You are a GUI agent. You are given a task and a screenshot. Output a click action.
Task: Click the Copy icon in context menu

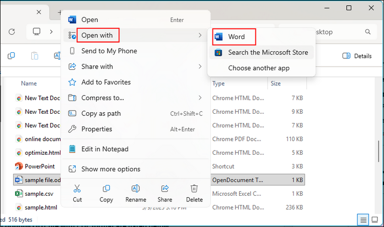[x=106, y=189]
